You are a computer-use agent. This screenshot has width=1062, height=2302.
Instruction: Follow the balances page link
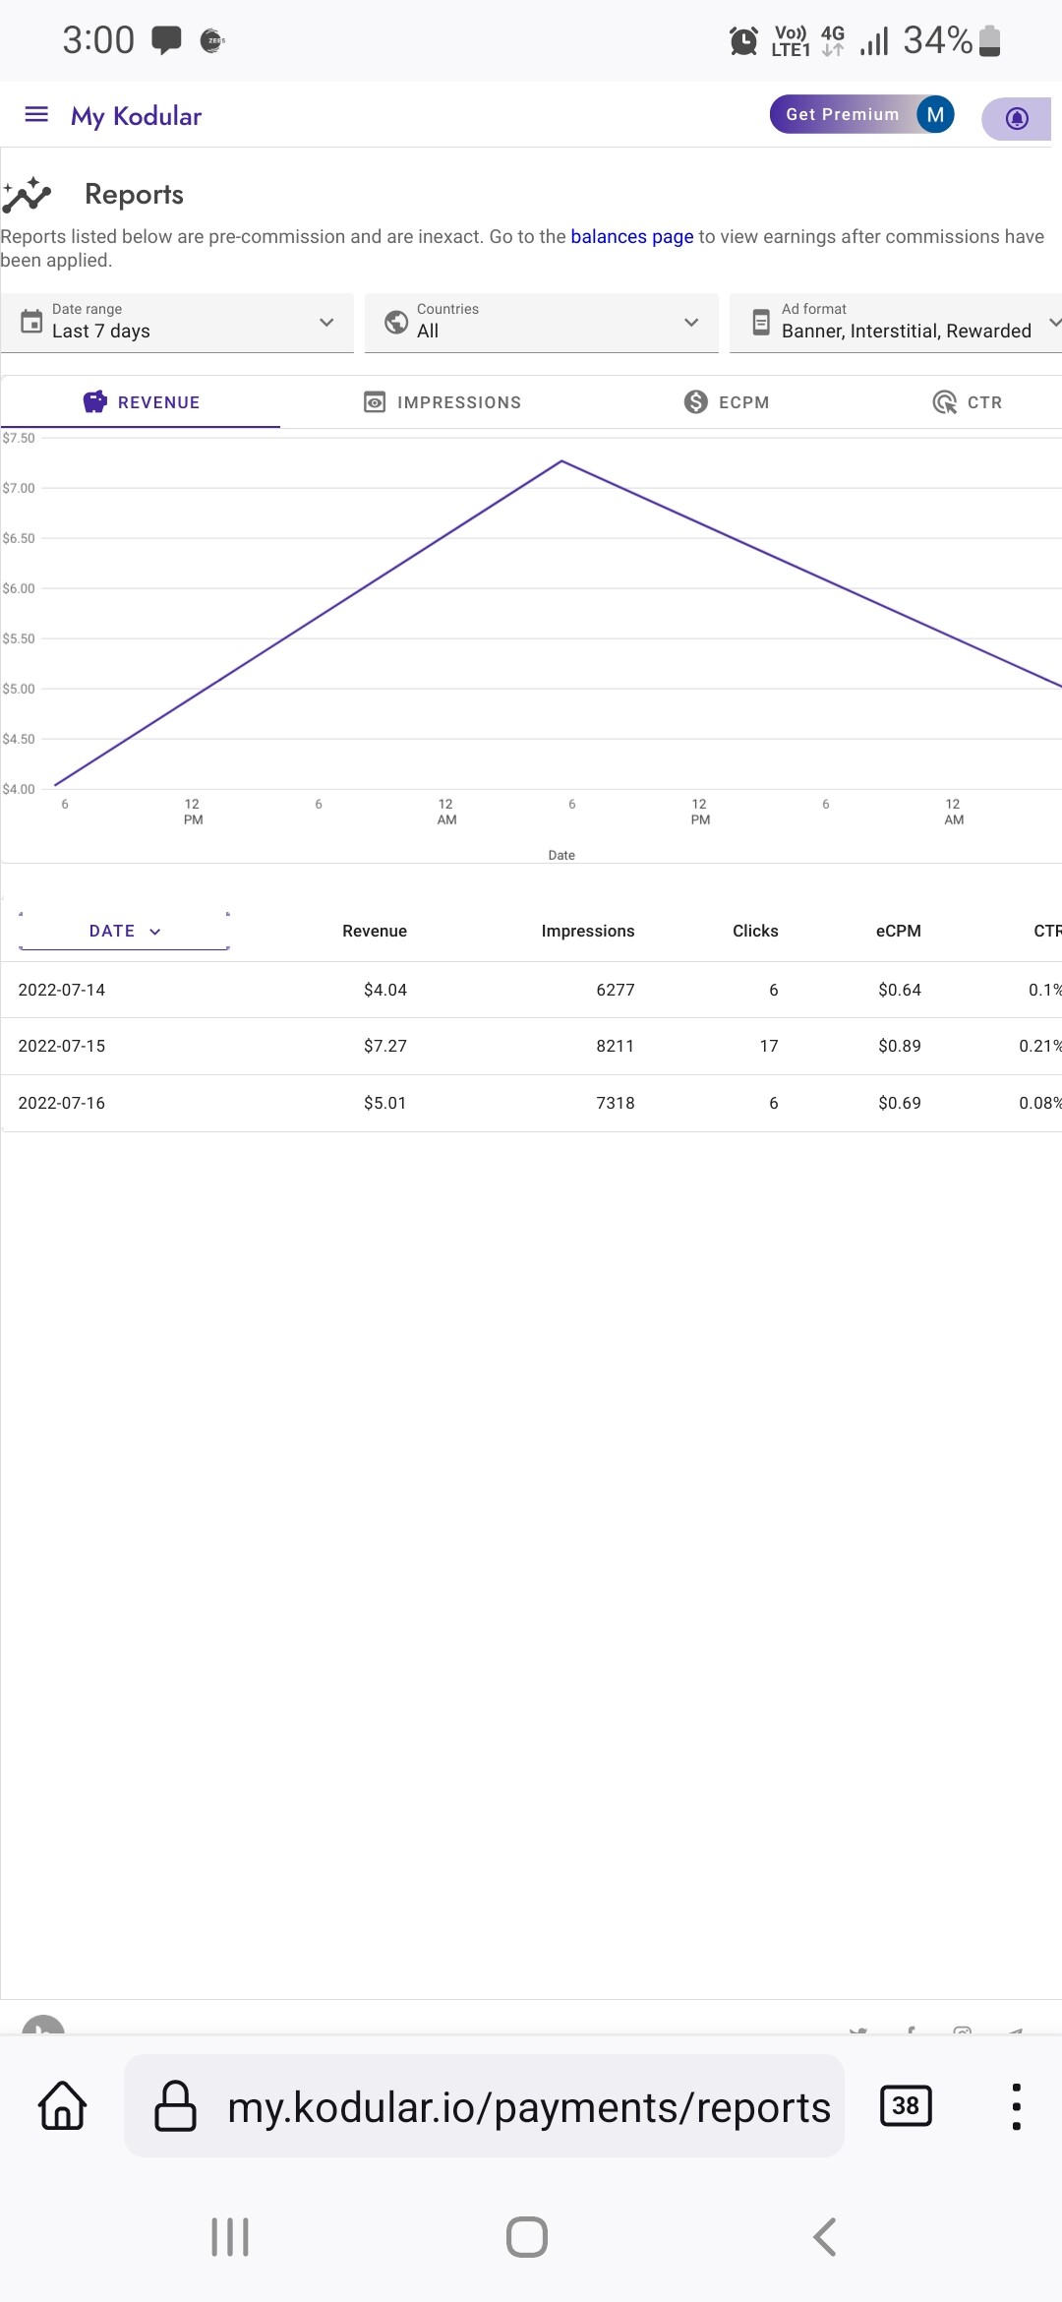pos(632,236)
